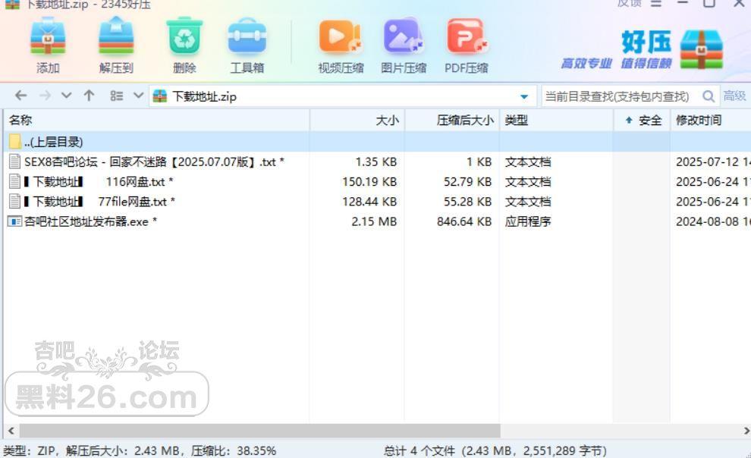The image size is (751, 458).
Task: Sort by 名称 column header
Action: (156, 120)
